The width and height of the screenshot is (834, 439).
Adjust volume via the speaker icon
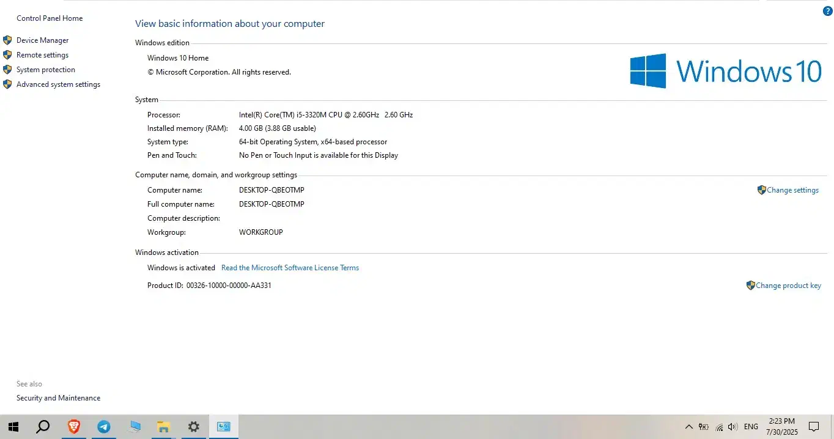(x=733, y=426)
